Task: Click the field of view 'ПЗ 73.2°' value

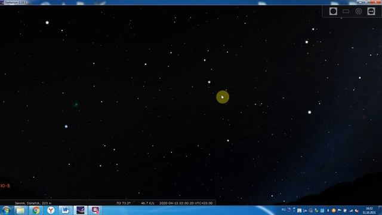Action: tap(124, 203)
